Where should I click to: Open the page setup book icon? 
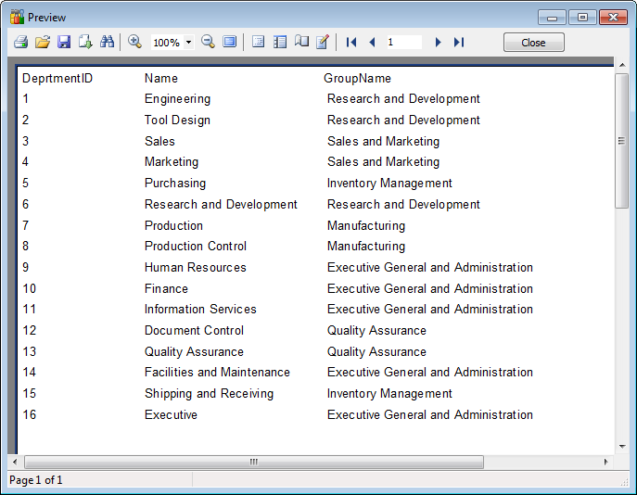coord(301,42)
